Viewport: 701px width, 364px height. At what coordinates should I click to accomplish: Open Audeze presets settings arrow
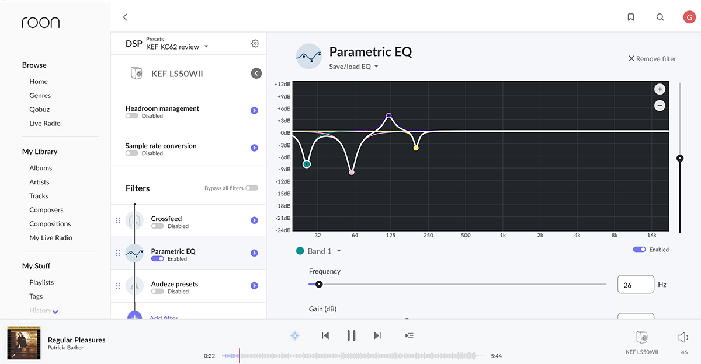pyautogui.click(x=254, y=286)
